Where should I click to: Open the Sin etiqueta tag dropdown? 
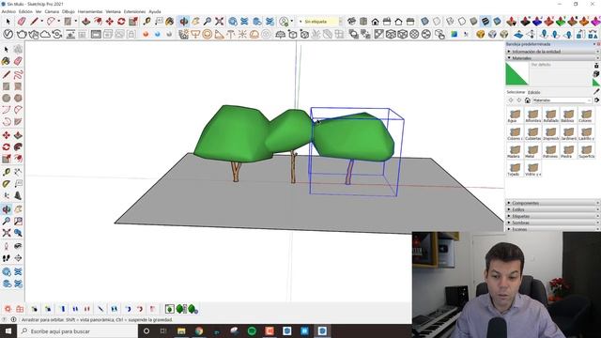coord(321,22)
